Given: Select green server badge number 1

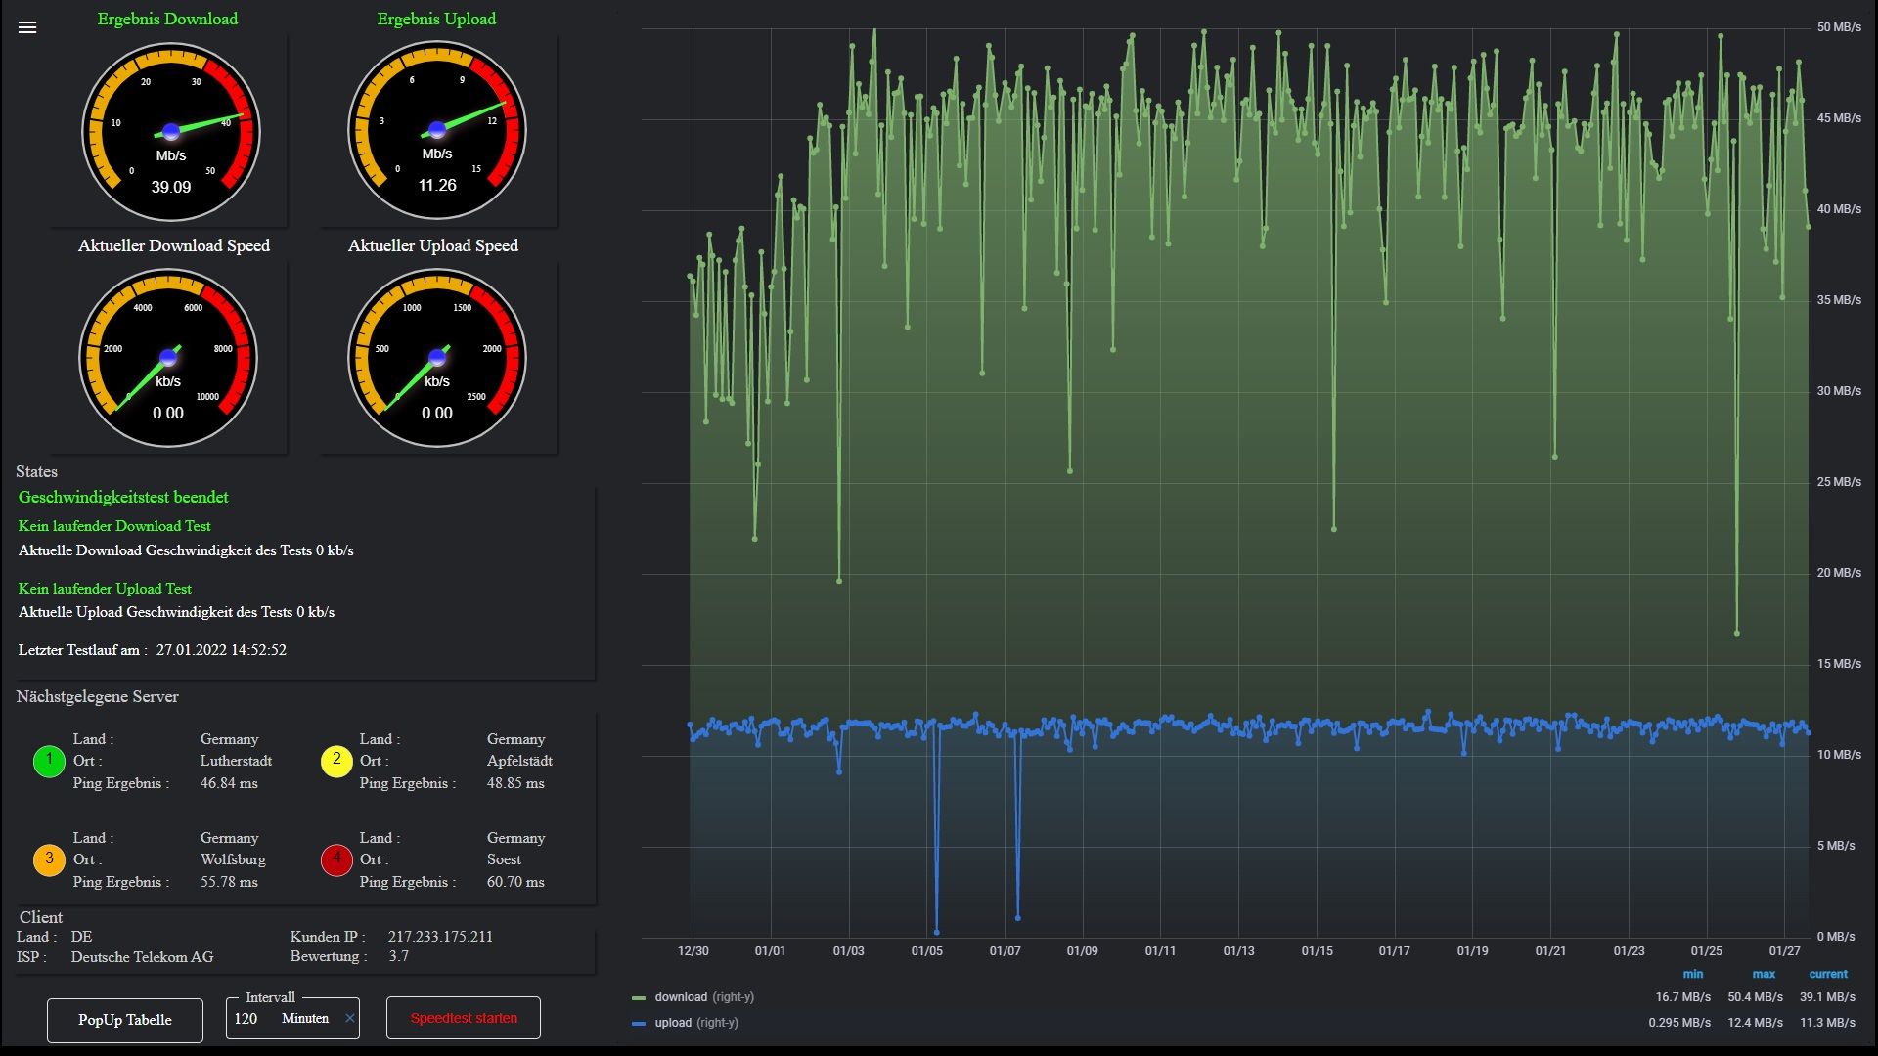Looking at the screenshot, I should (49, 761).
